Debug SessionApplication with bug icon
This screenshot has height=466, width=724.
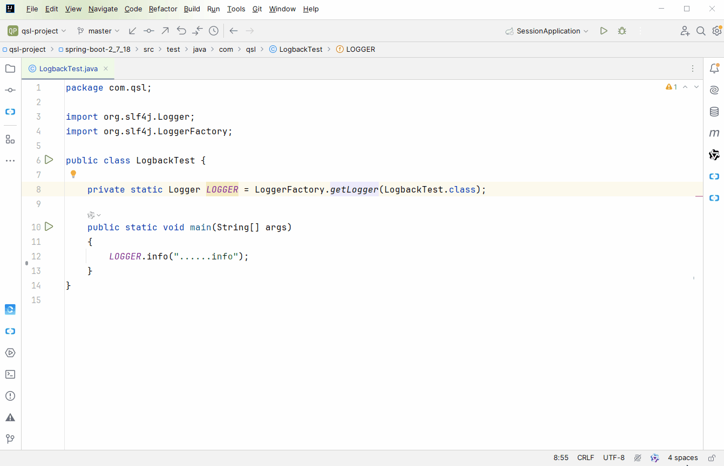622,31
